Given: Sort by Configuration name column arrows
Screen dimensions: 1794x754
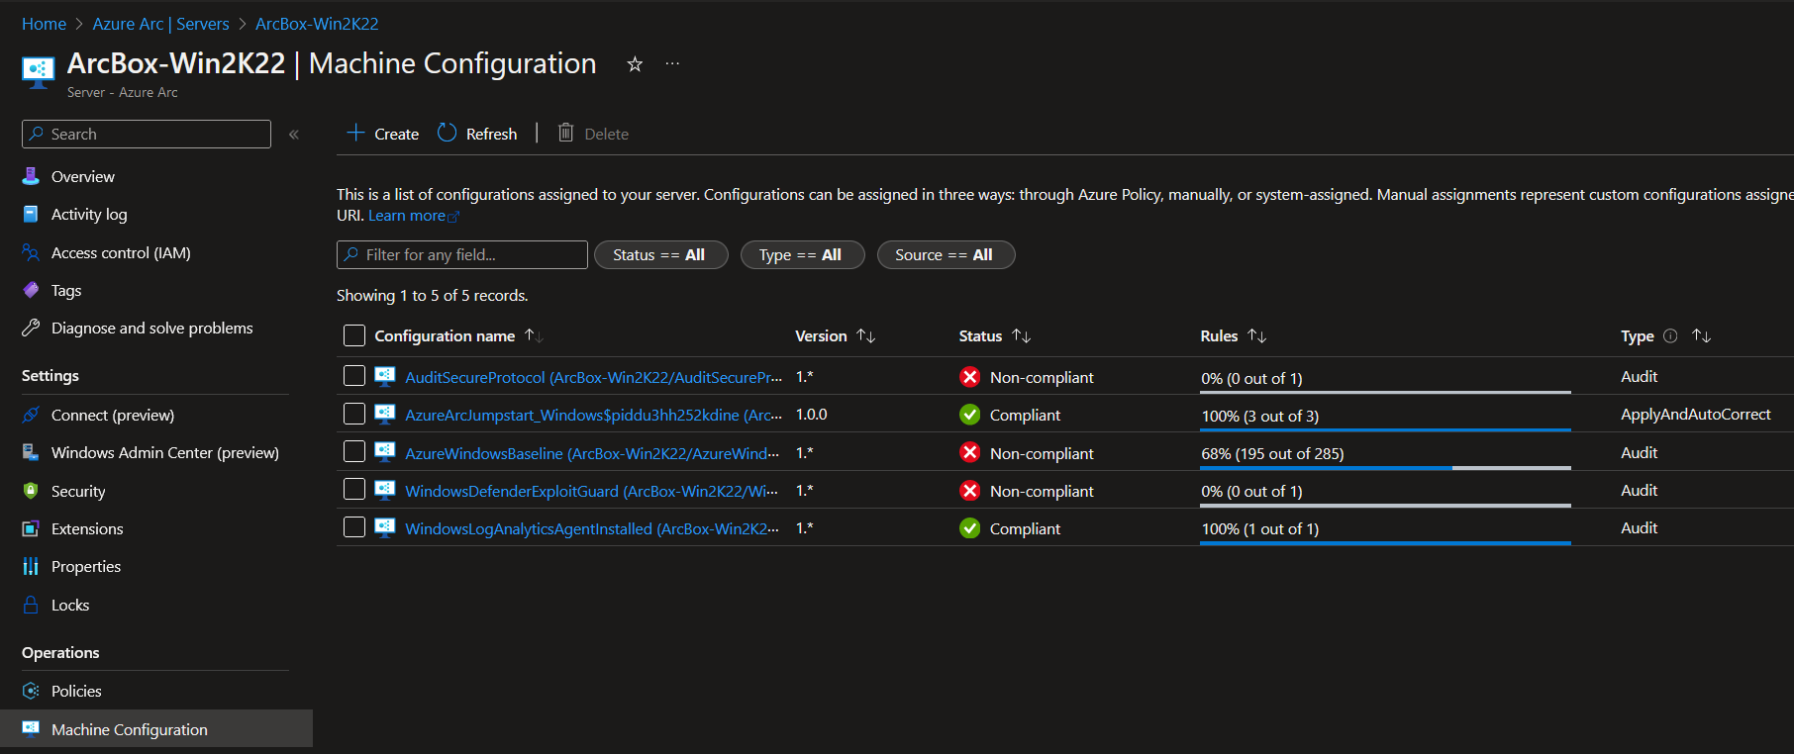Looking at the screenshot, I should click(x=534, y=335).
